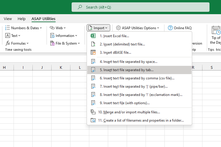Click the document icon for Insert (delimited) text file

click(x=93, y=44)
